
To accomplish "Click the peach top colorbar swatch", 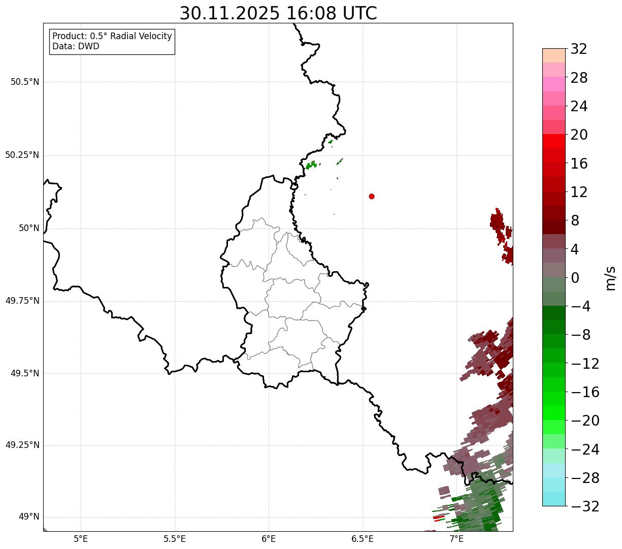I will tap(554, 55).
